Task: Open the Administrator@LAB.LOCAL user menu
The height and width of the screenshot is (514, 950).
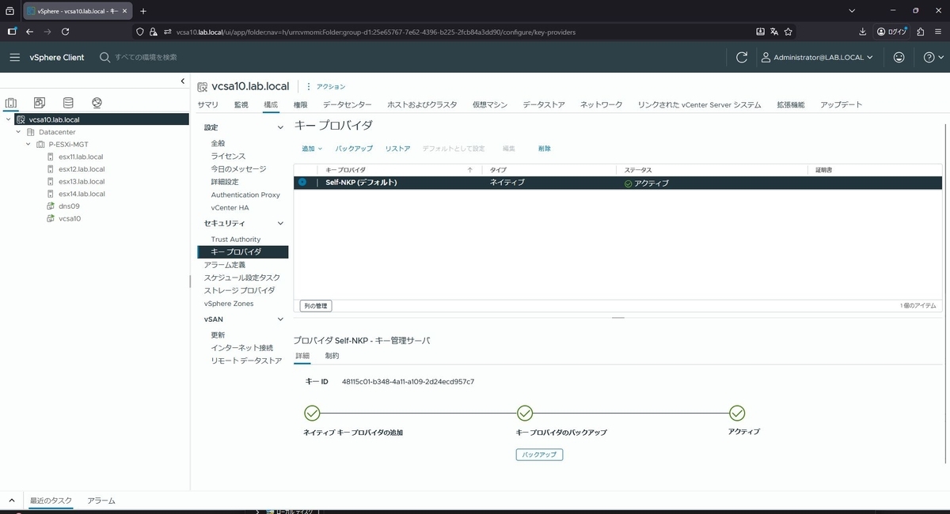Action: click(x=817, y=57)
